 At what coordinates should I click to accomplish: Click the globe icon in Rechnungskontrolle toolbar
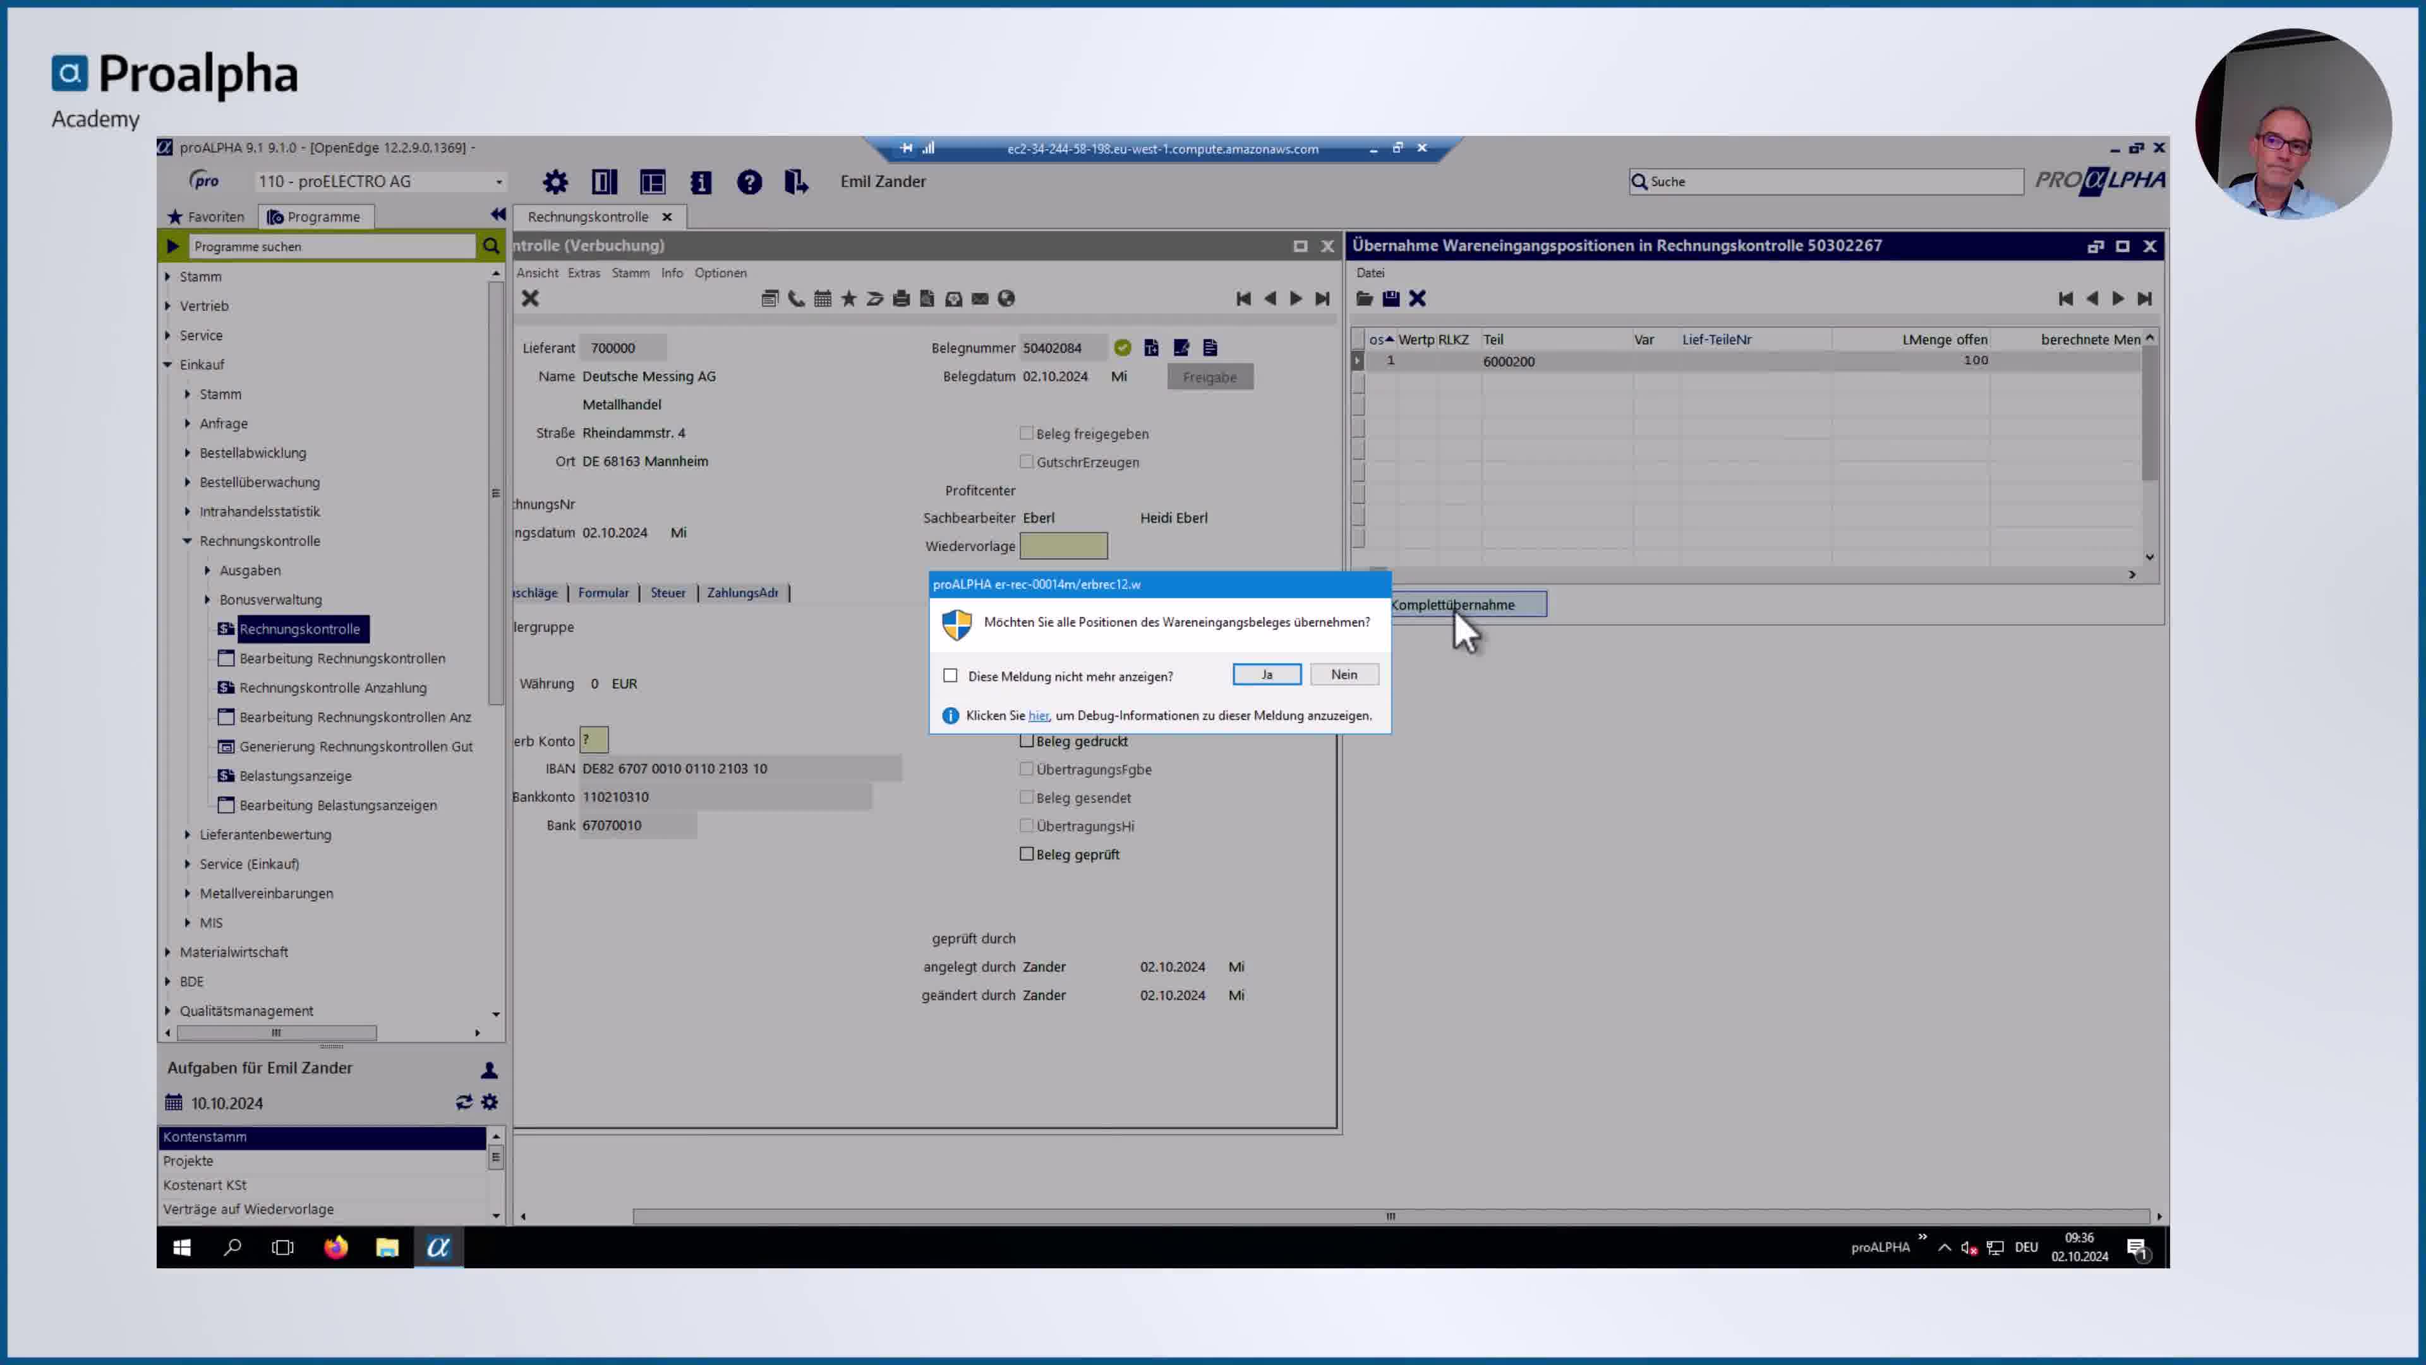pyautogui.click(x=1007, y=299)
